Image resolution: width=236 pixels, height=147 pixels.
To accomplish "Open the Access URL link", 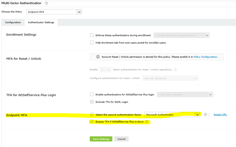I will point(220,115).
